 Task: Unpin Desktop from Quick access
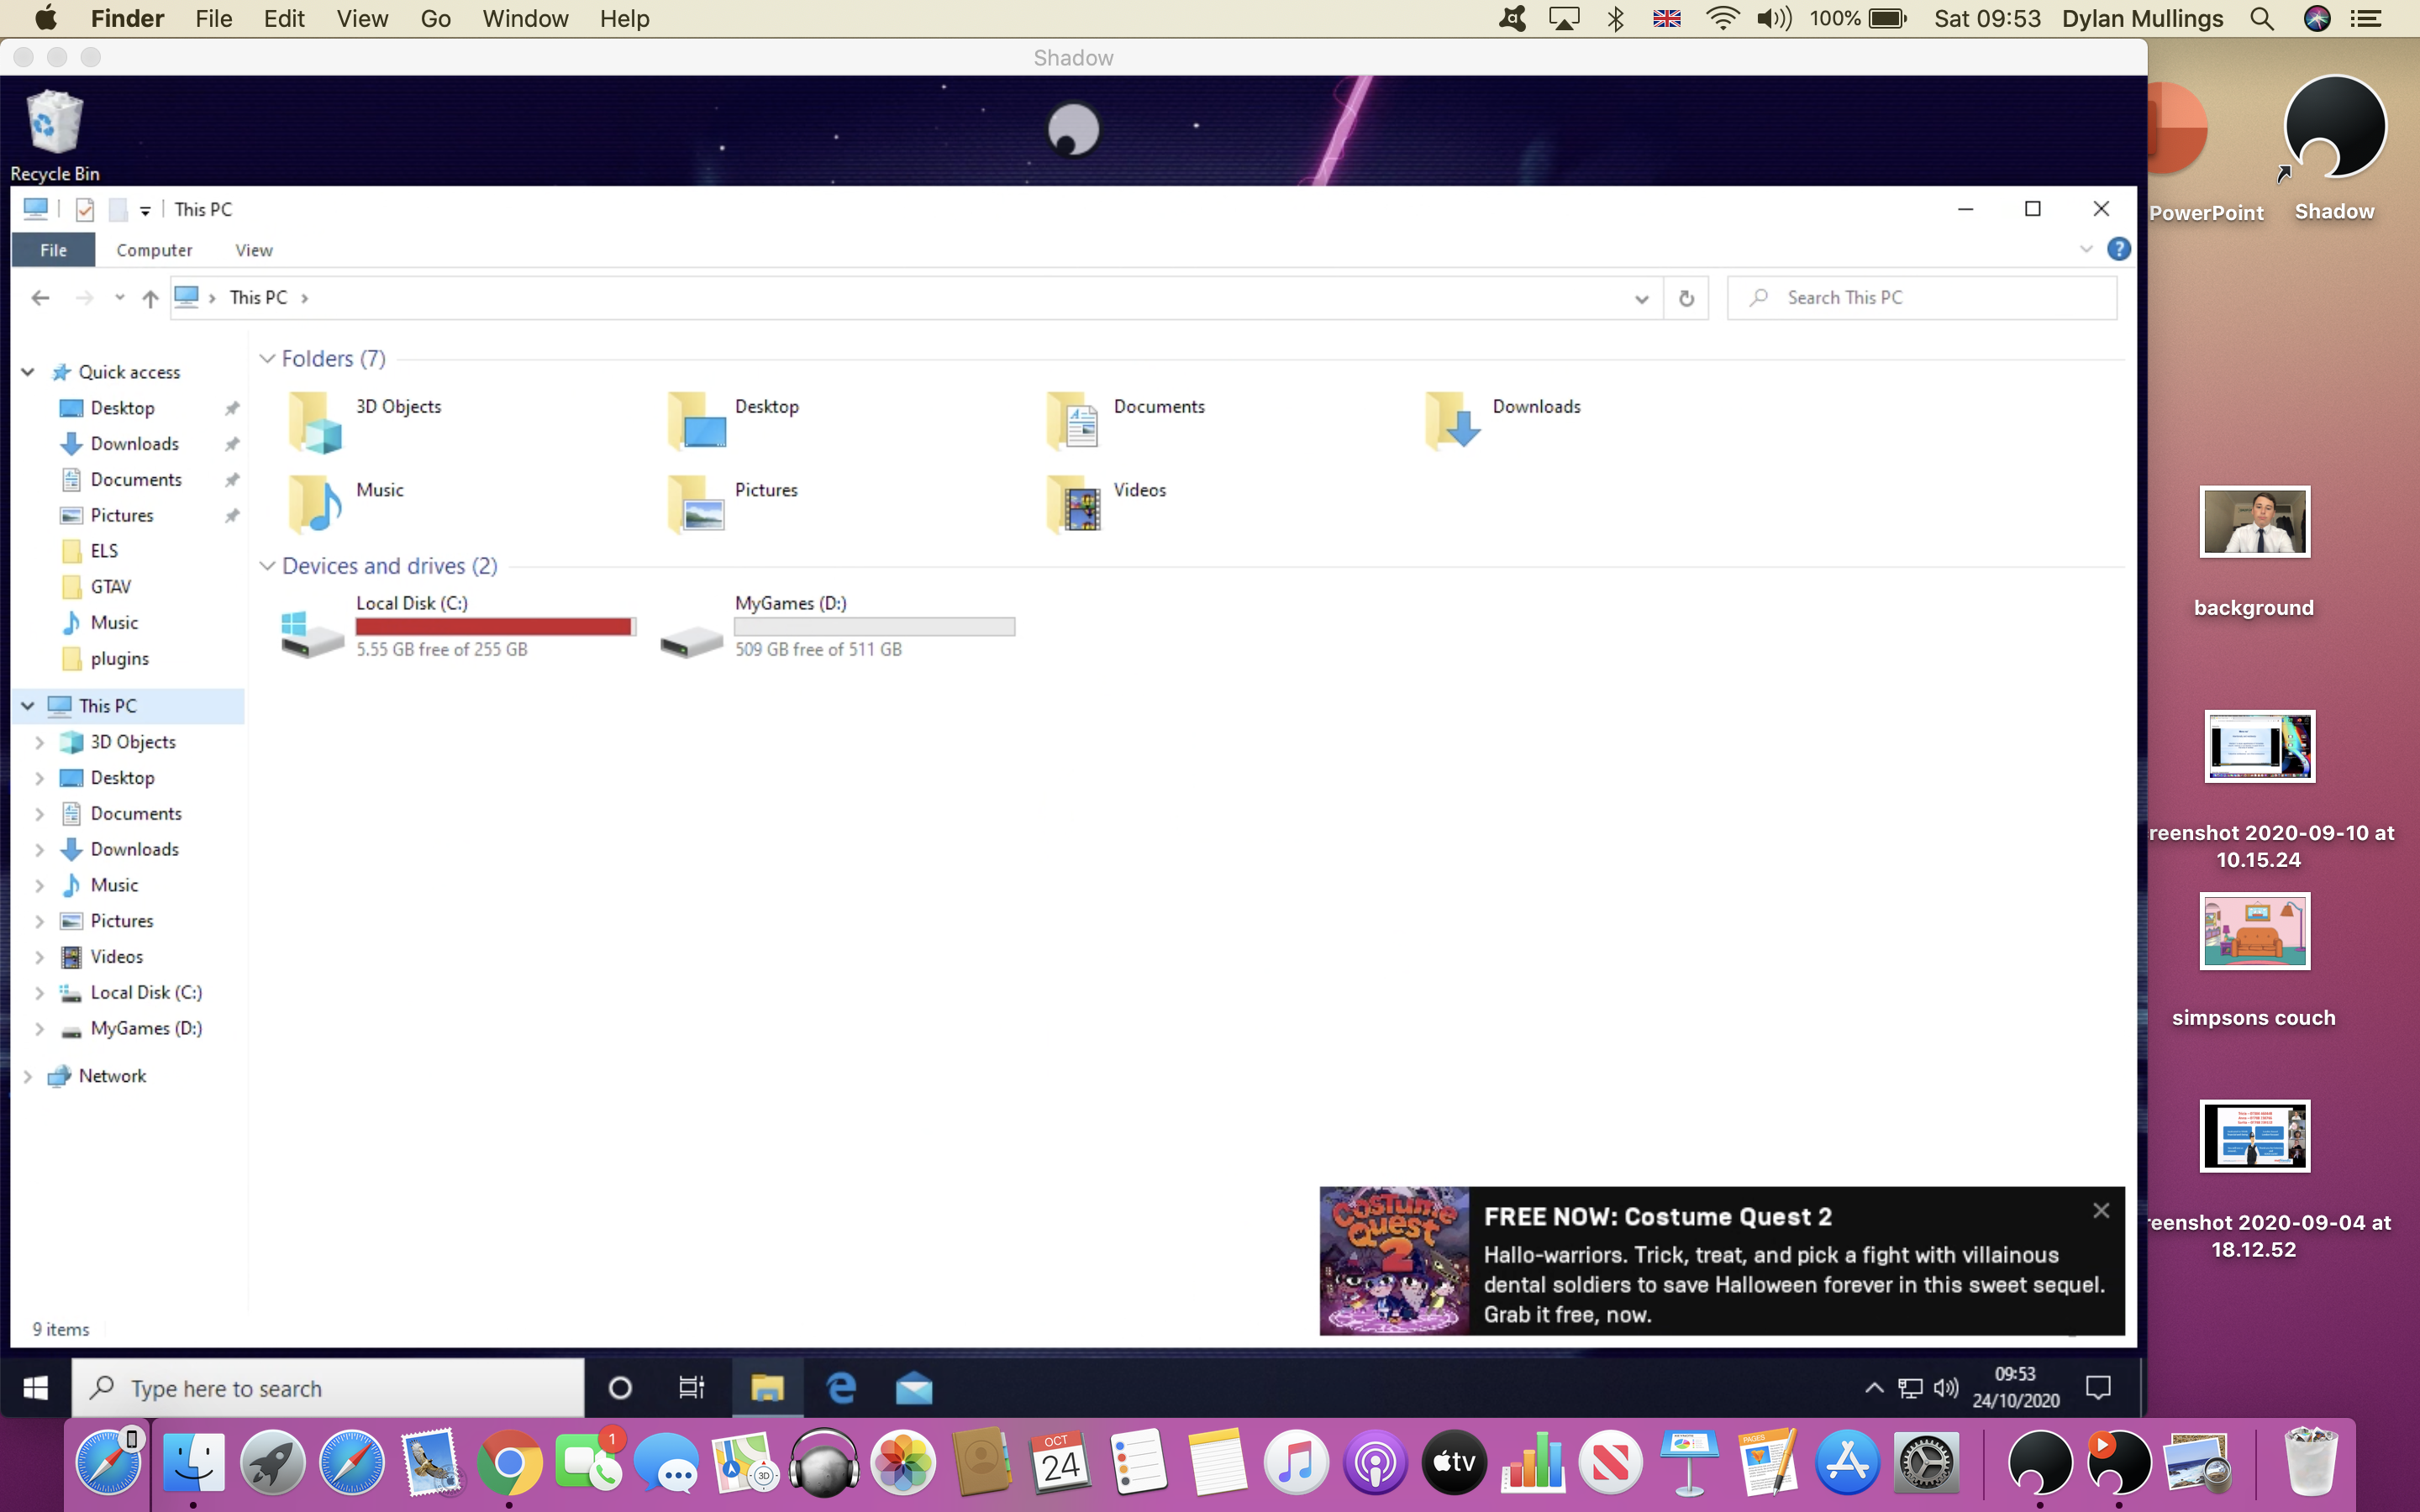(x=232, y=408)
